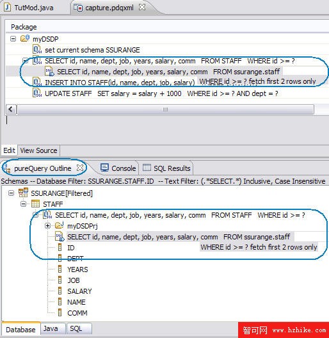Collapse SELECT FROM STAFF node in Outline
This screenshot has height=338, width=329.
(36, 215)
